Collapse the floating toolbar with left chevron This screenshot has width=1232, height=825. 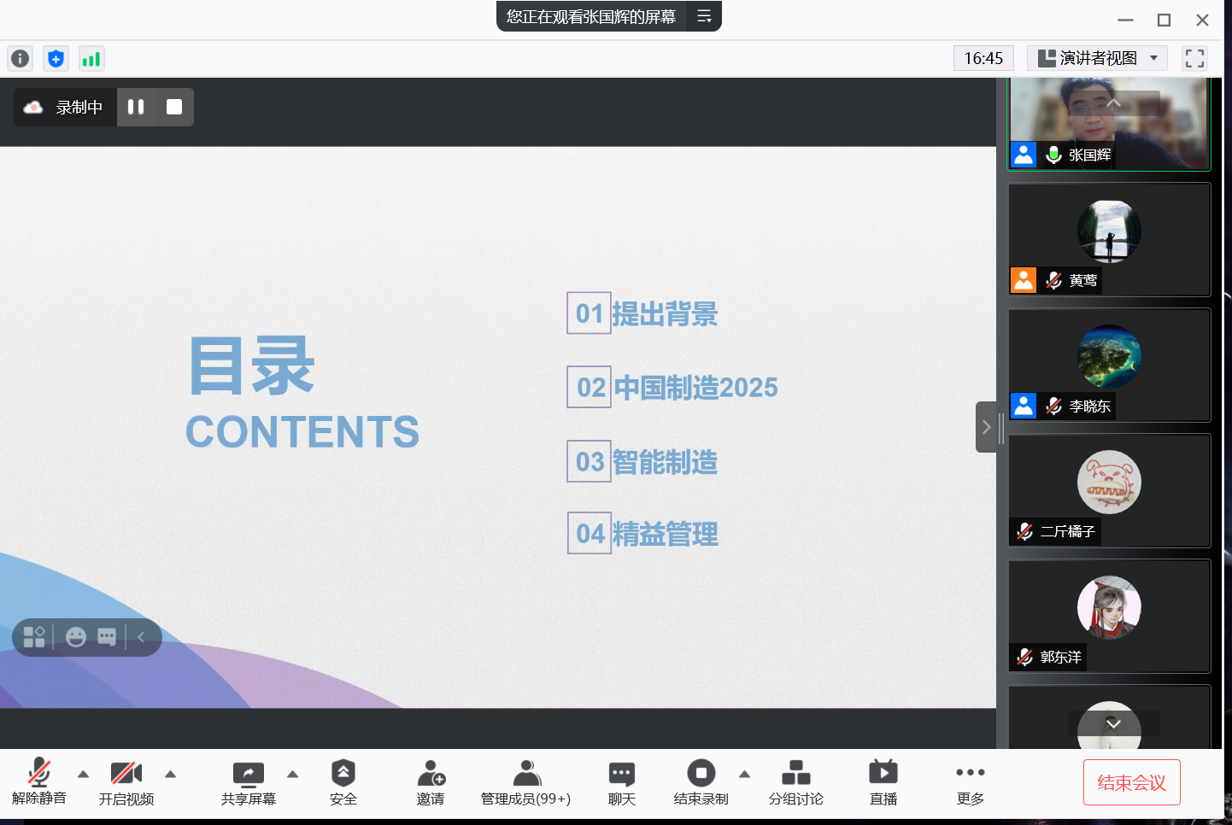[142, 637]
